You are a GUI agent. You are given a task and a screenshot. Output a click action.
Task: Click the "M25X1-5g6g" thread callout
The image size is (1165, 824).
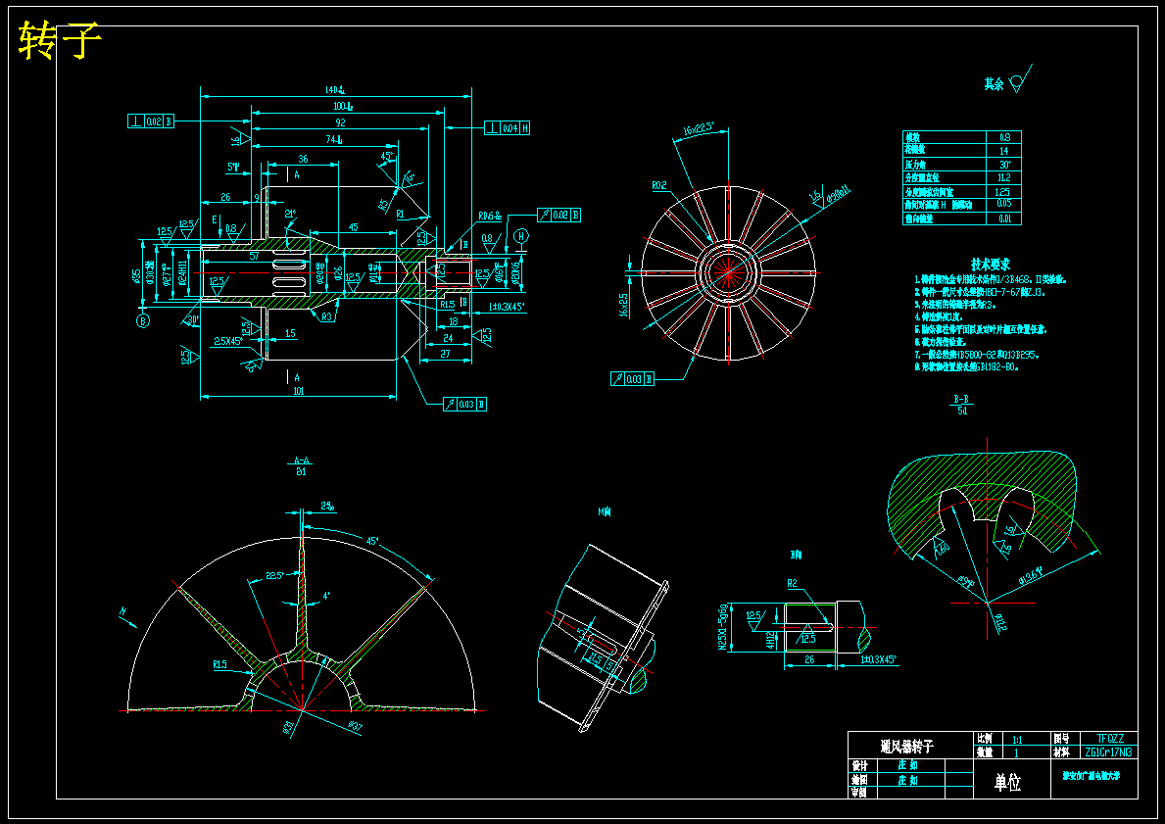[722, 628]
